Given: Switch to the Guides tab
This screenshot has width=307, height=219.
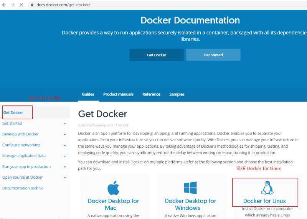Looking at the screenshot, I should [88, 94].
